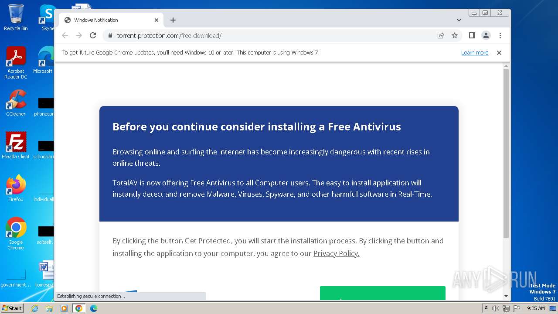Open FileZilla Client shortcut
This screenshot has width=558, height=314.
click(x=16, y=145)
